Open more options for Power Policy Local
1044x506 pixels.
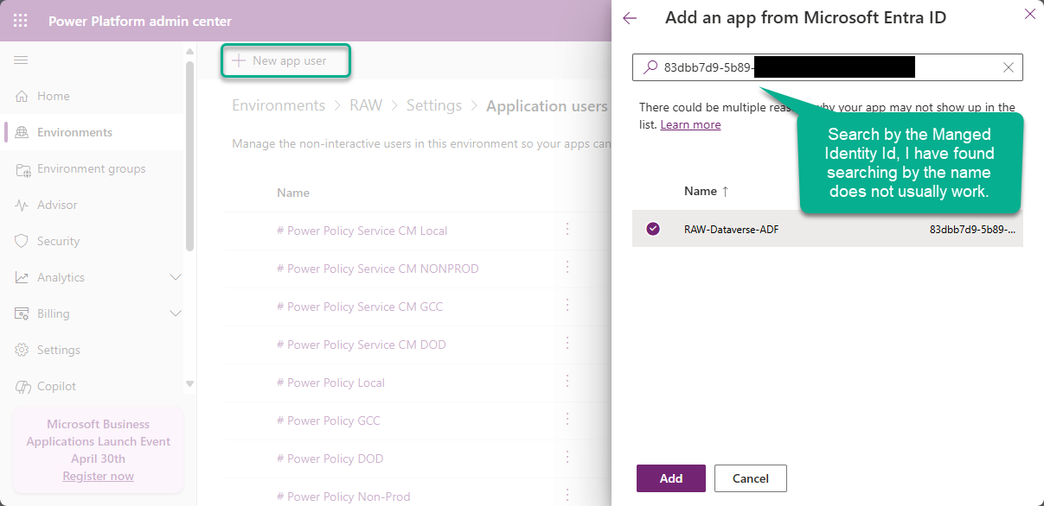[567, 381]
